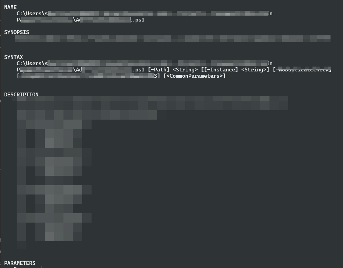This screenshot has width=343, height=268.
Task: Click the .ps1 extension in SYNTAX line
Action: (x=138, y=70)
